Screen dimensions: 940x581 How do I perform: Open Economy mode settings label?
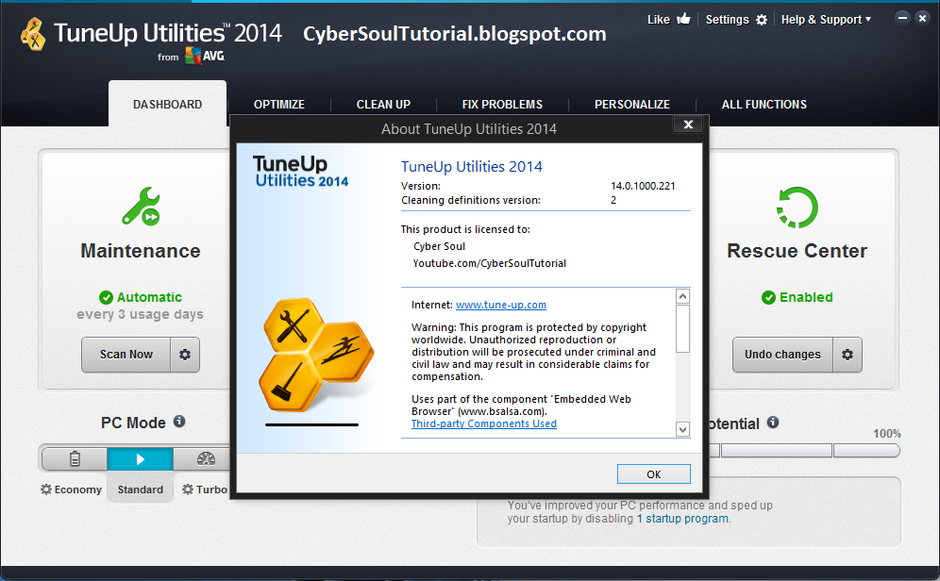[x=72, y=490]
